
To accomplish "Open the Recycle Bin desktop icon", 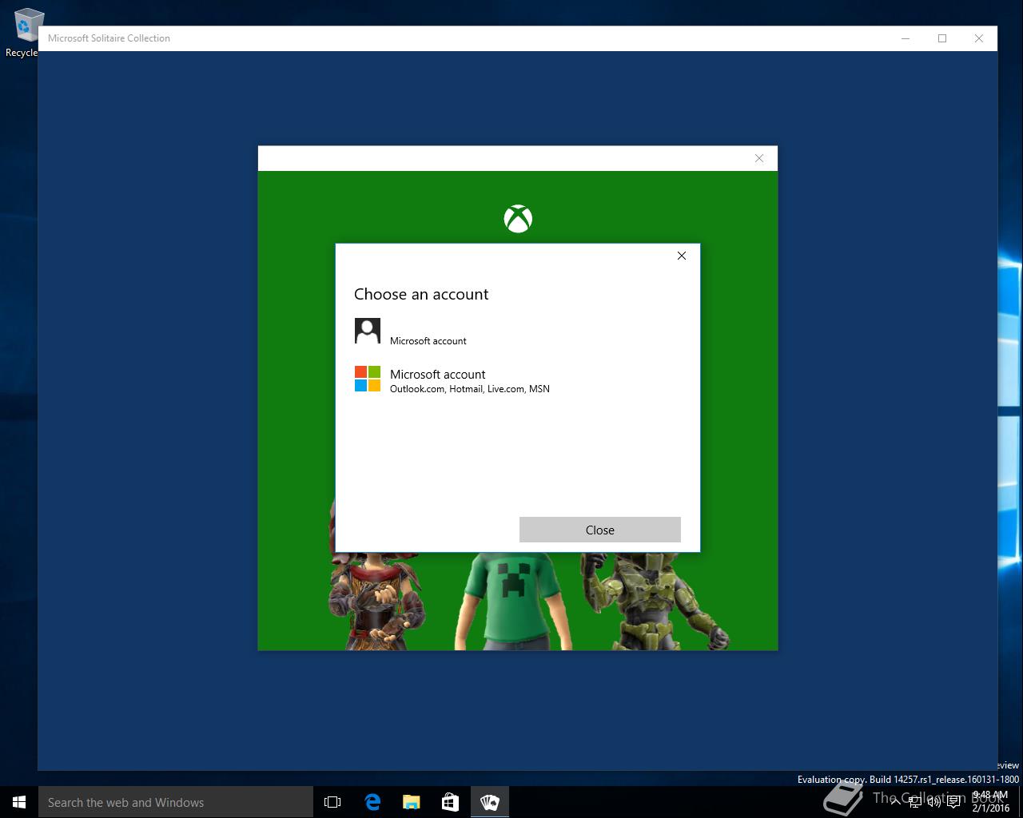I will [x=24, y=32].
